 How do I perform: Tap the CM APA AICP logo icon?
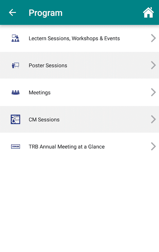[15, 119]
